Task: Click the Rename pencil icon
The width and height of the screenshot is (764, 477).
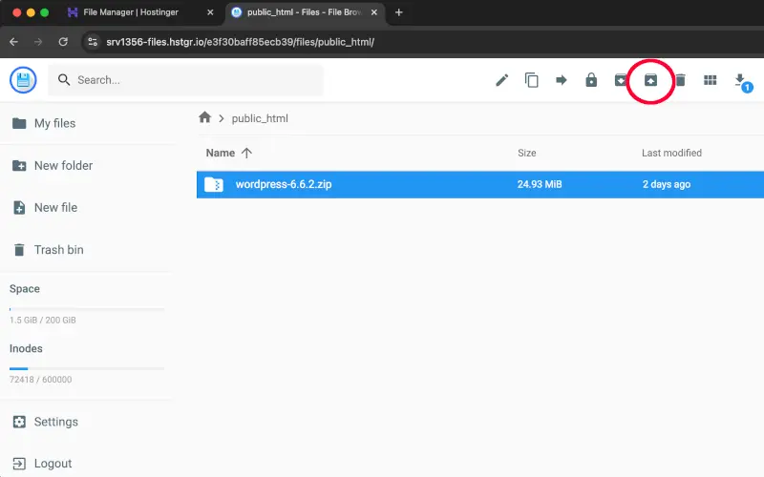Action: click(x=502, y=80)
